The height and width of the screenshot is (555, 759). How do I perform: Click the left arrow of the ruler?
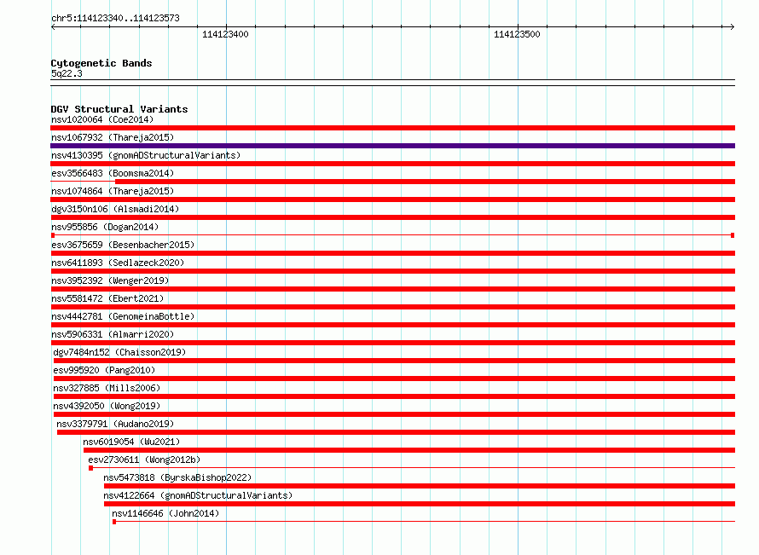click(x=53, y=26)
